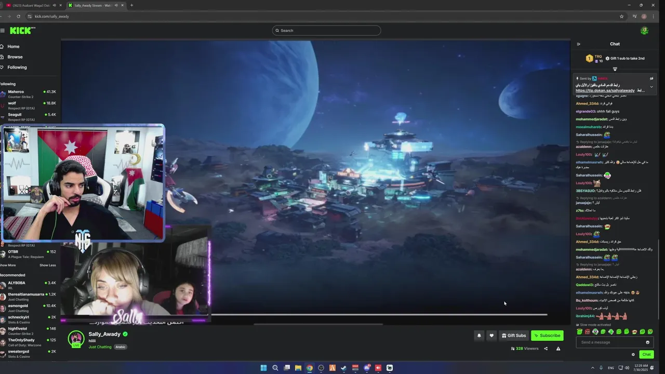Mute the YouTube browser tab audio
This screenshot has width=665, height=374.
click(x=54, y=5)
